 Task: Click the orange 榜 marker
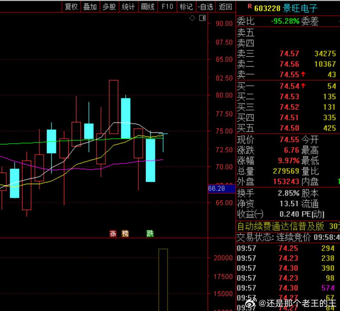pos(125,234)
